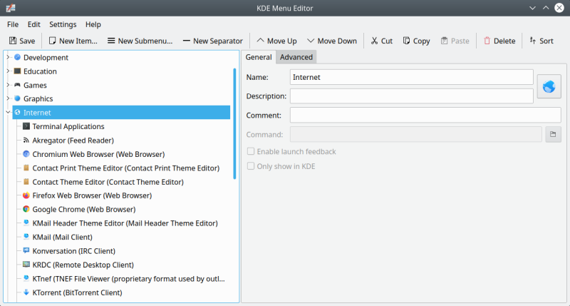Screen dimensions: 570x306
Task: Select the Education tree item icon
Action: coord(17,71)
